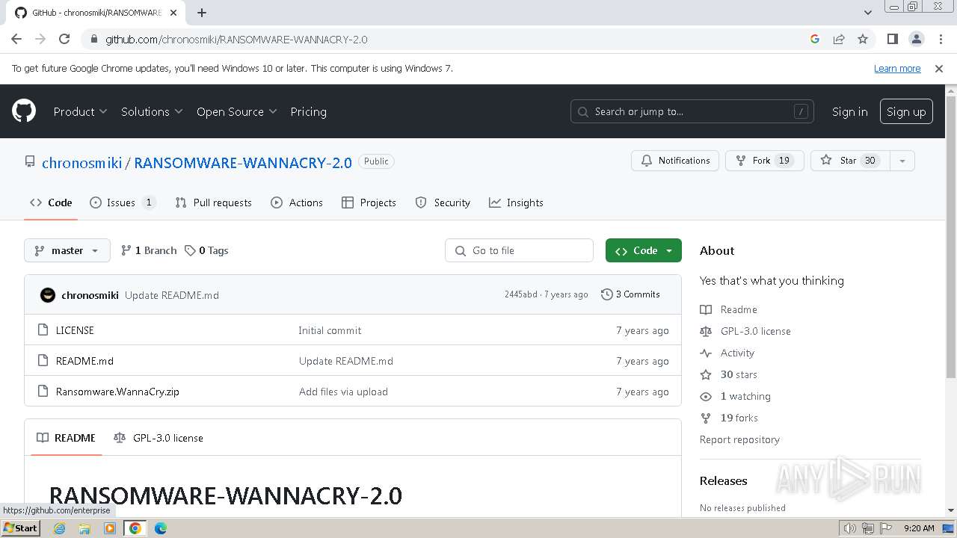The image size is (957, 538).
Task: Switch to the Issues tab
Action: (123, 202)
